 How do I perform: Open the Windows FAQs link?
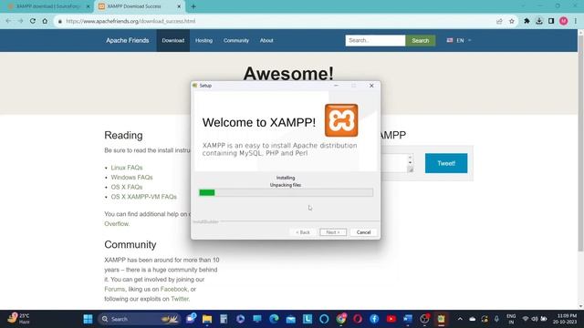131,178
